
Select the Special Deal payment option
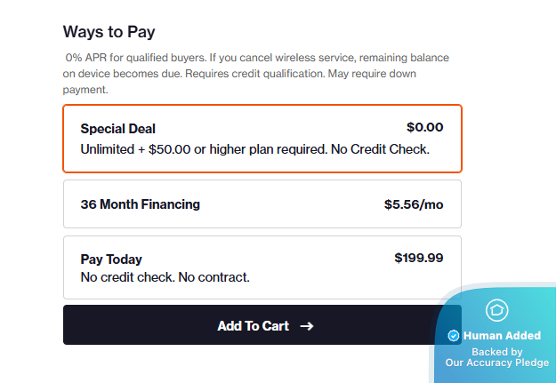pyautogui.click(x=262, y=139)
